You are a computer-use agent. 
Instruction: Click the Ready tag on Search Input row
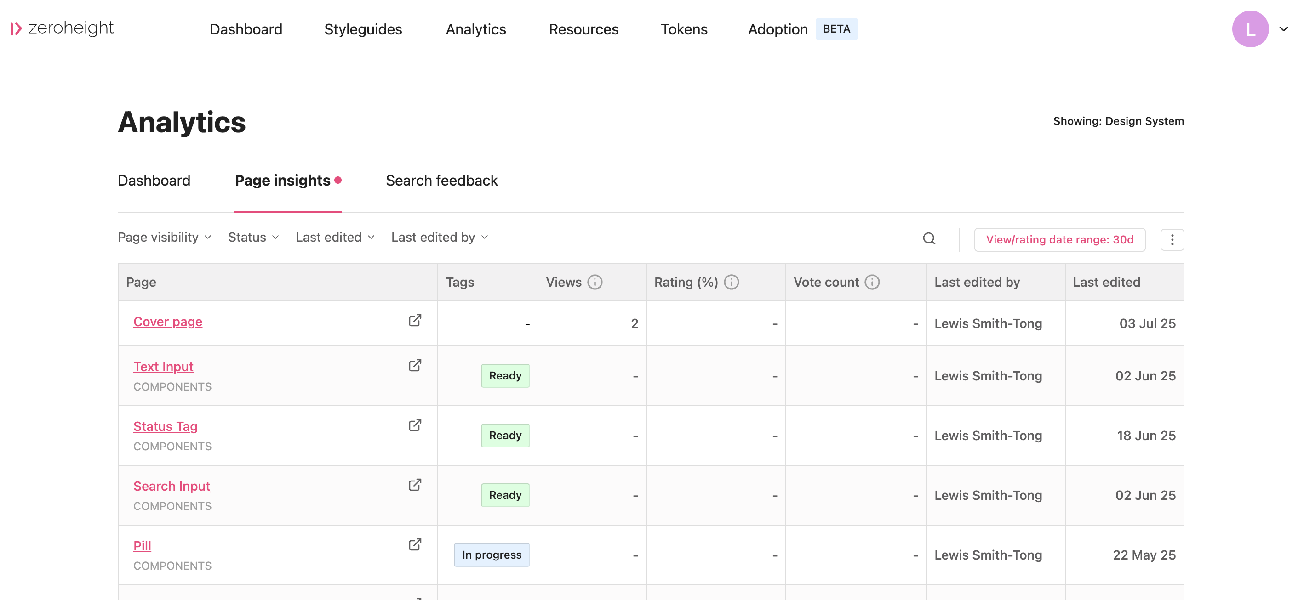point(505,495)
